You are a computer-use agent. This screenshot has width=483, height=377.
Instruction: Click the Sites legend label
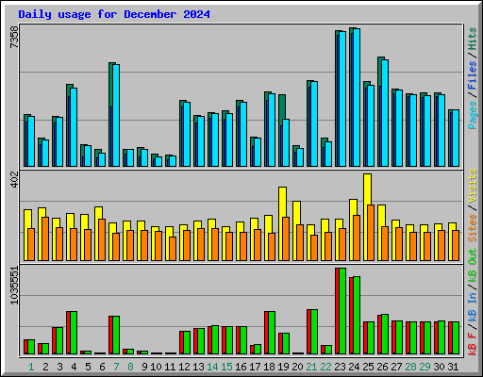tap(473, 228)
